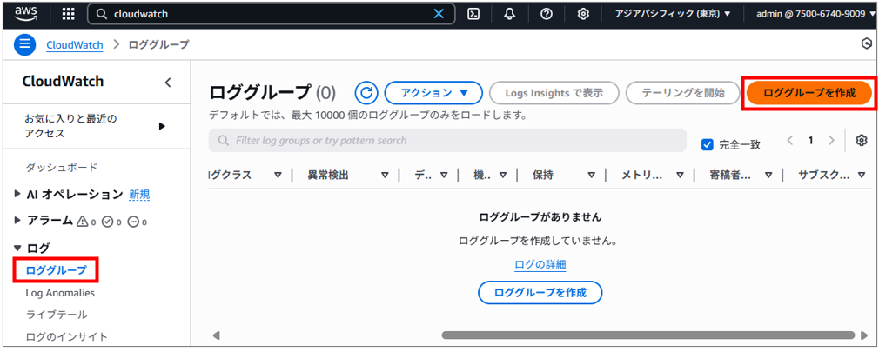Viewport: 879px width, 352px height.
Task: Click the scroll right arrow
Action: [x=863, y=335]
